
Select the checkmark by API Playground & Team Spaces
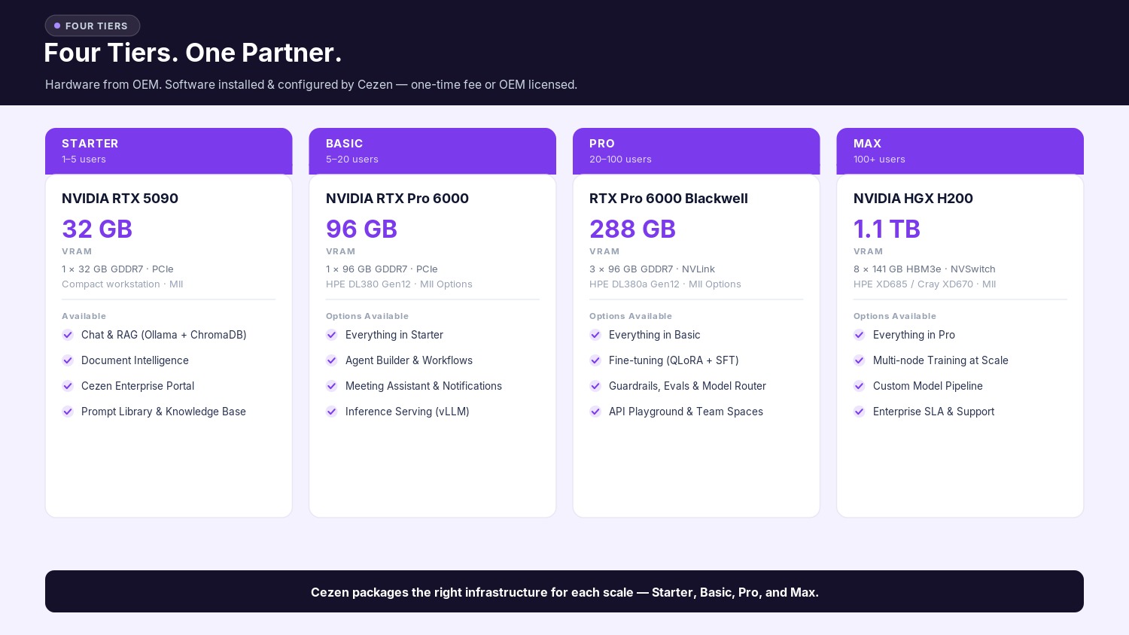595,412
